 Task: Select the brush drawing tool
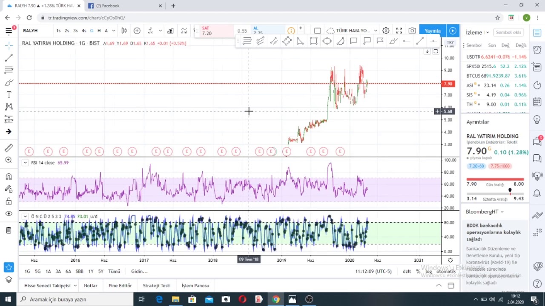(x=9, y=82)
